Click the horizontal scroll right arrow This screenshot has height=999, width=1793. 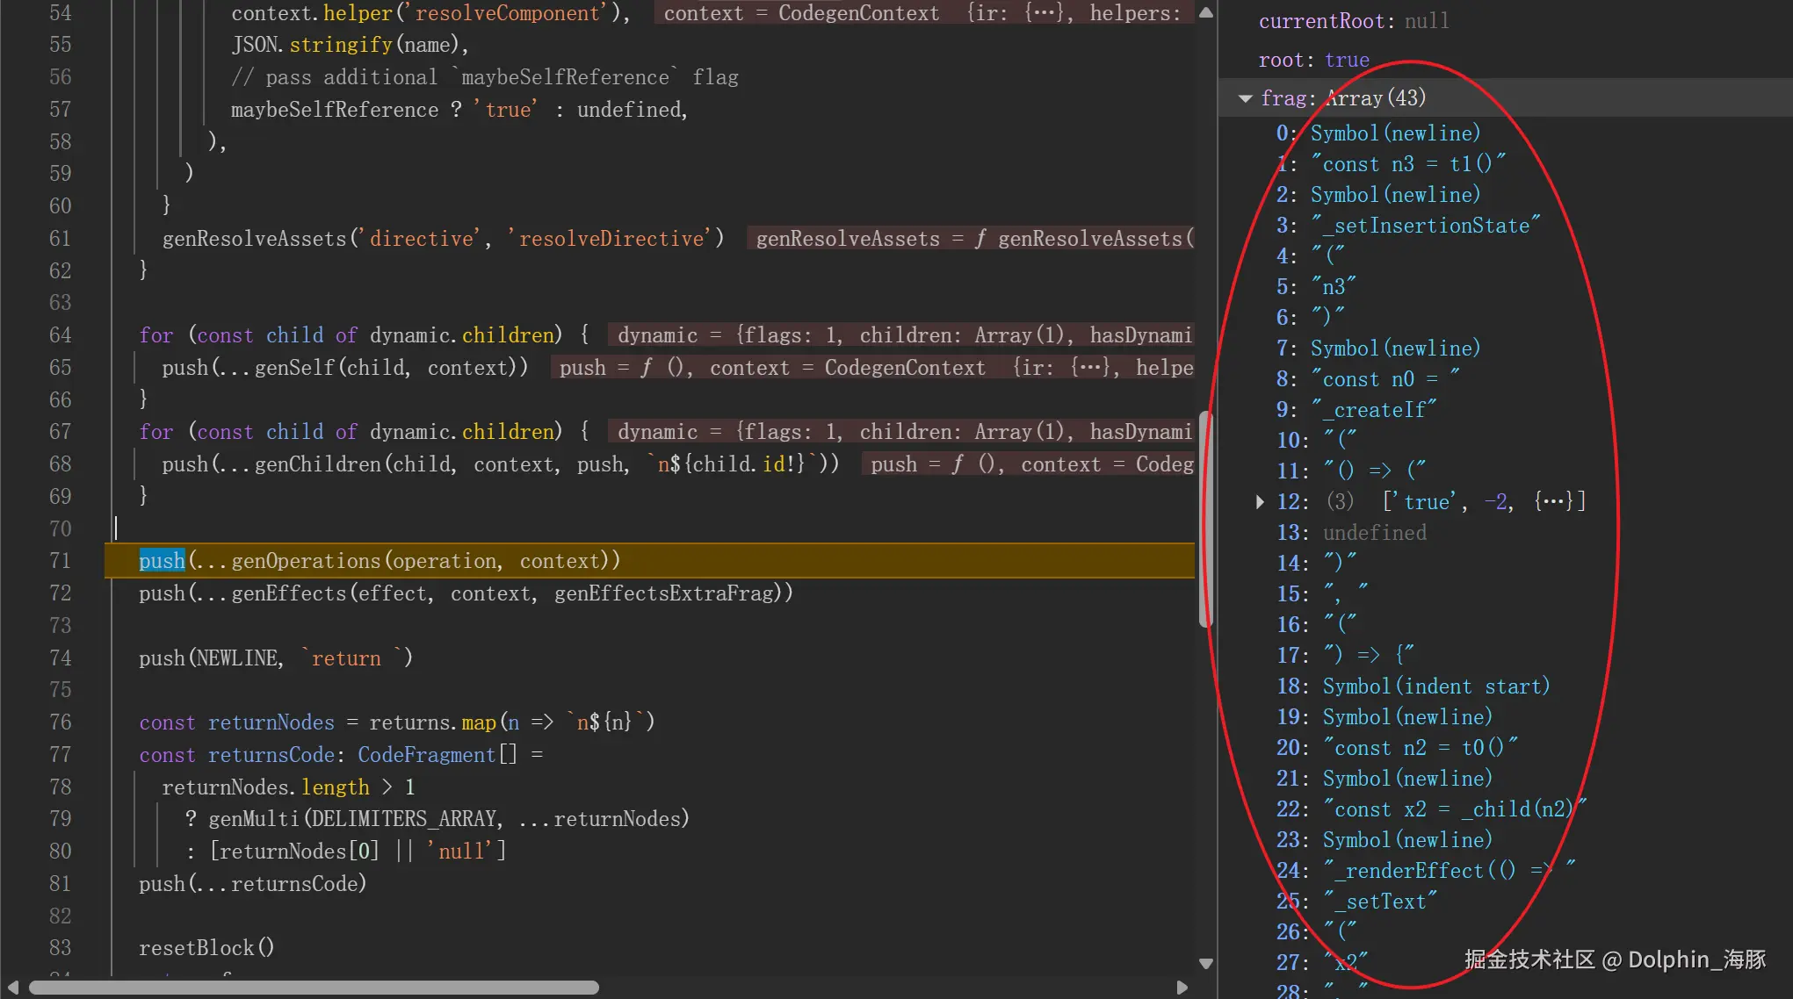[x=1182, y=988]
